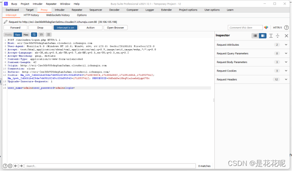Screen dimensions: 292x171
Task: Open the Project menu
Action: click(25, 4)
